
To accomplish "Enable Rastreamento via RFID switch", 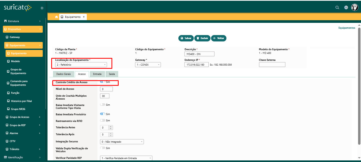I will point(102,120).
